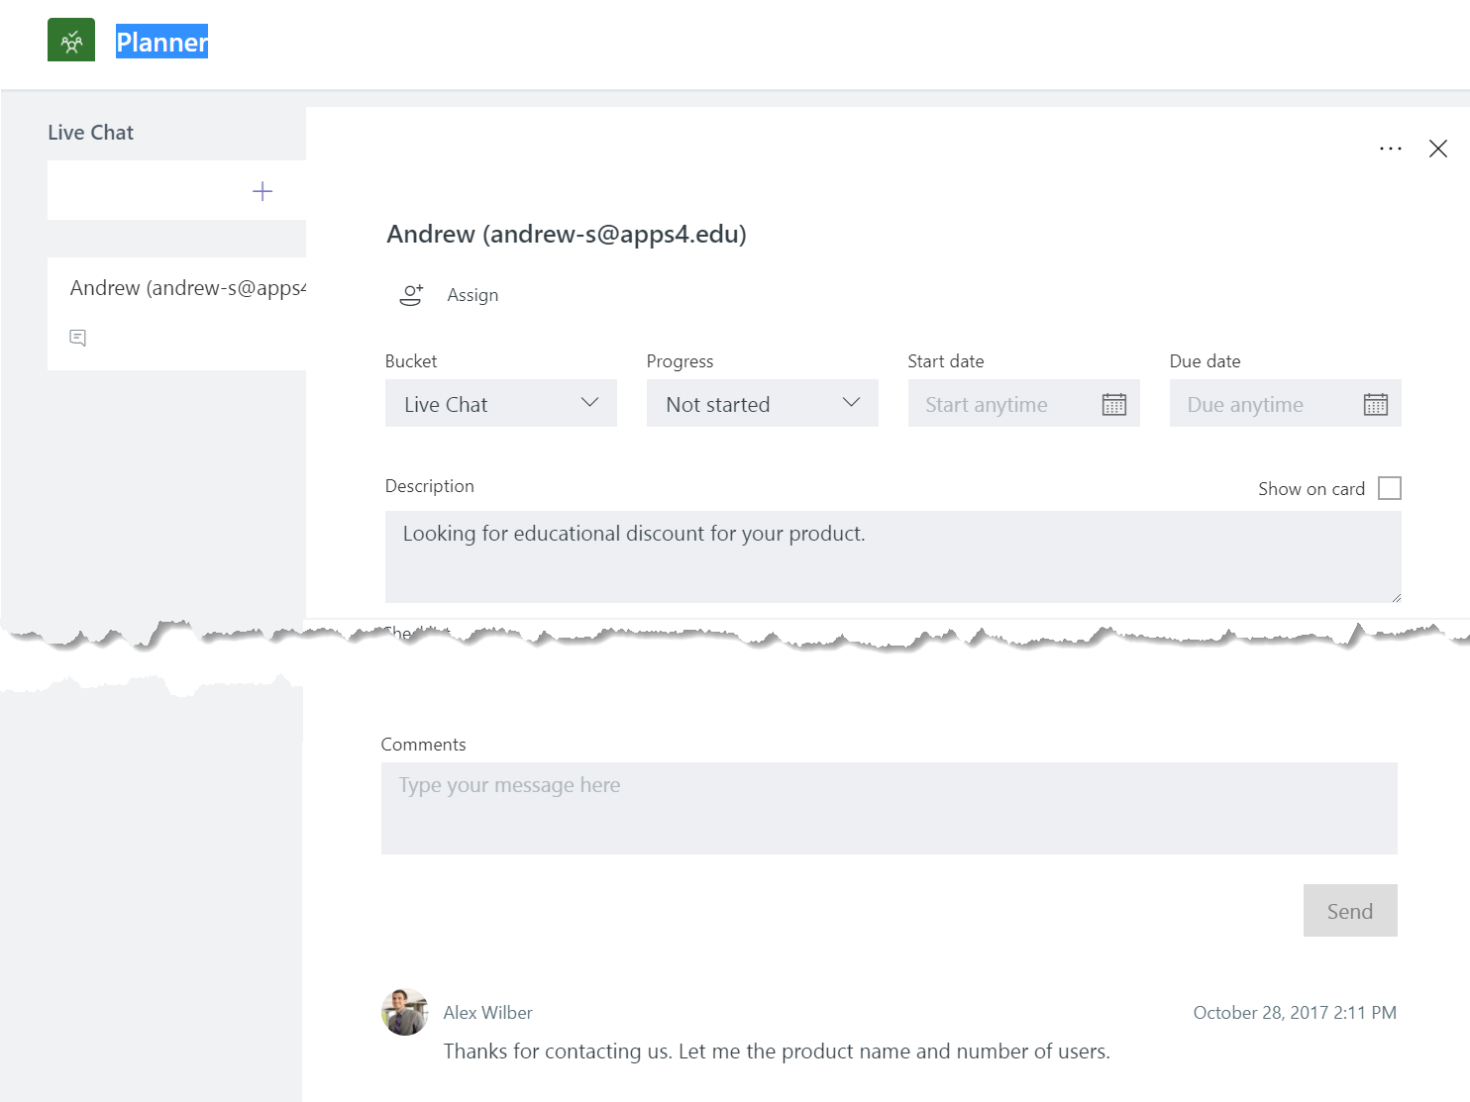This screenshot has width=1470, height=1102.
Task: Click into the Comments message box
Action: [x=889, y=808]
